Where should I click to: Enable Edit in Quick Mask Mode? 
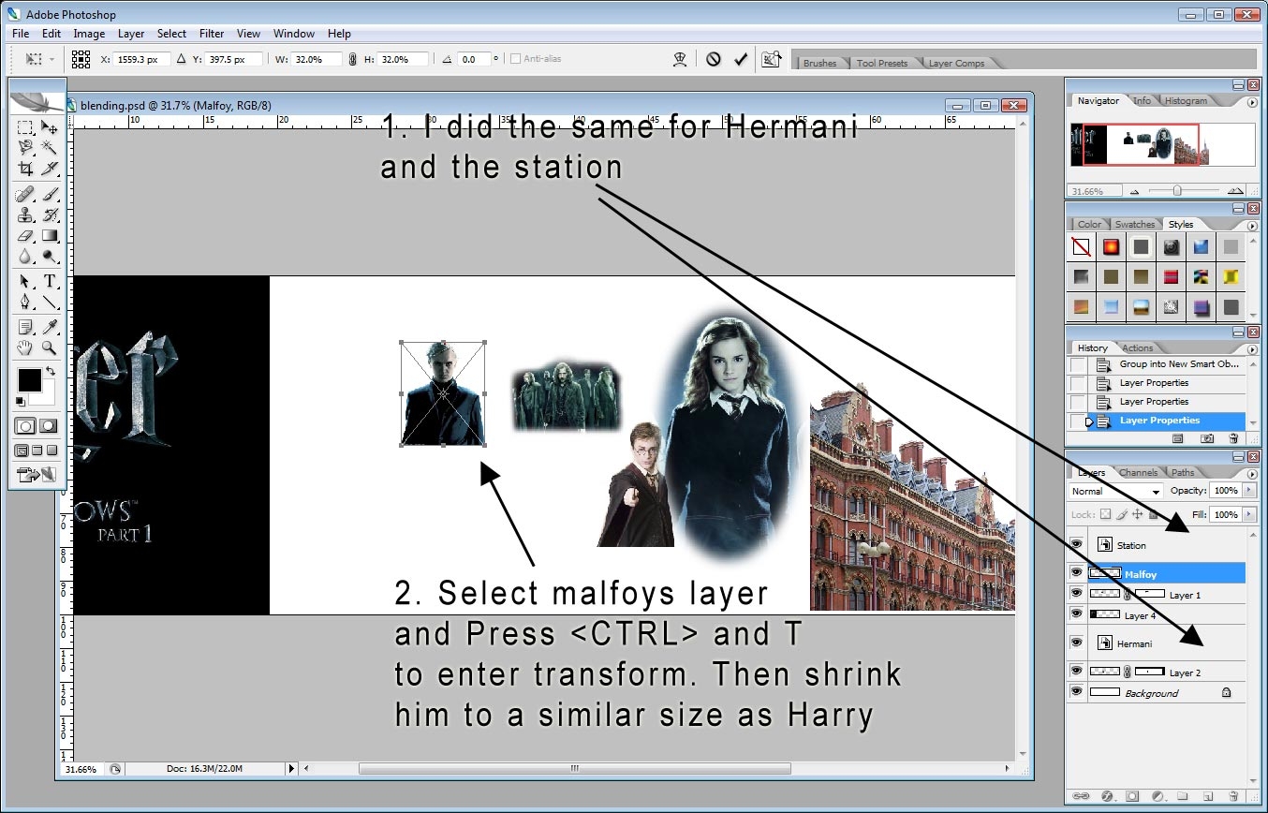point(49,425)
